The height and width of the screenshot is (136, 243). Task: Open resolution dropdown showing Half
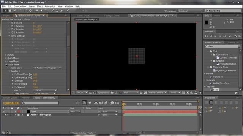click(x=131, y=93)
